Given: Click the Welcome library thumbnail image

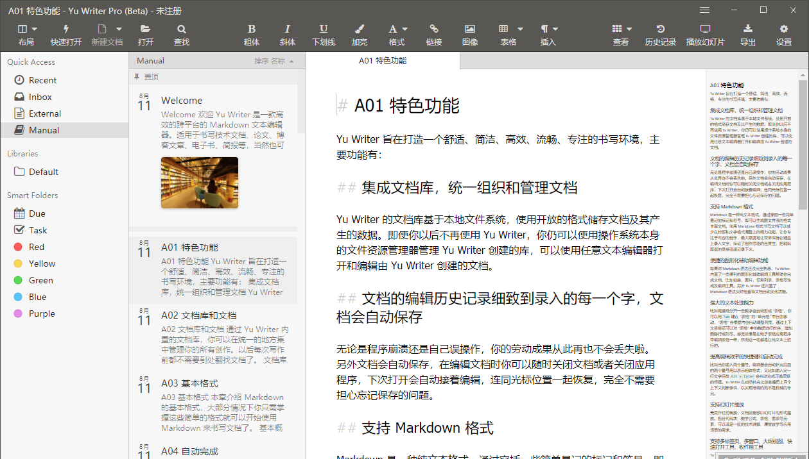Looking at the screenshot, I should [200, 183].
